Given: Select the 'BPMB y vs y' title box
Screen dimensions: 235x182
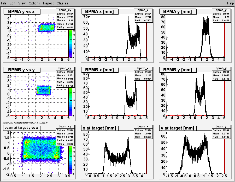Looking at the screenshot, I should (22, 70).
